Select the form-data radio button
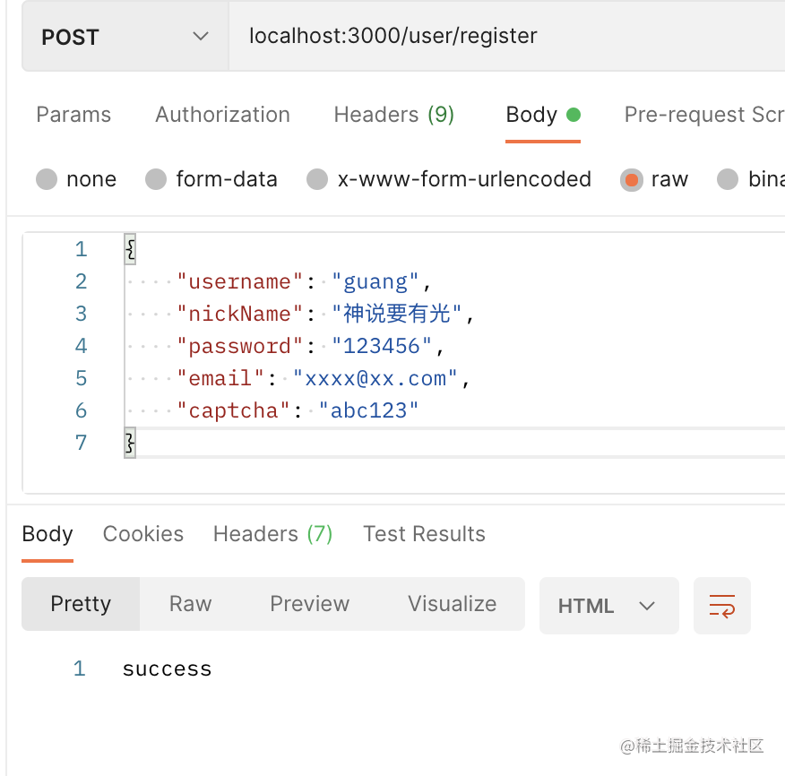 [x=157, y=179]
